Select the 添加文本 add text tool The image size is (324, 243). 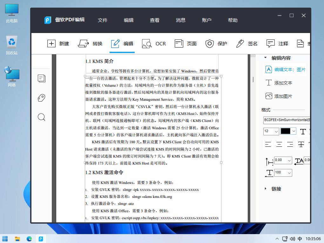279,83
